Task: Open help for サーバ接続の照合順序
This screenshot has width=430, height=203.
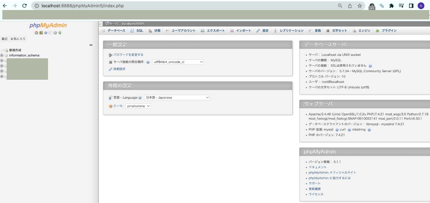Action: tap(148, 62)
